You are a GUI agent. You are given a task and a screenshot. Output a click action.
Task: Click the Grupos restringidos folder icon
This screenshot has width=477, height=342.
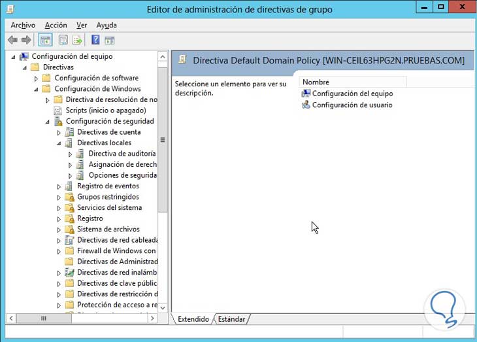pos(69,197)
